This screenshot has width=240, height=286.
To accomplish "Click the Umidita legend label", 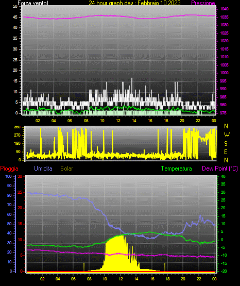I will coord(43,169).
